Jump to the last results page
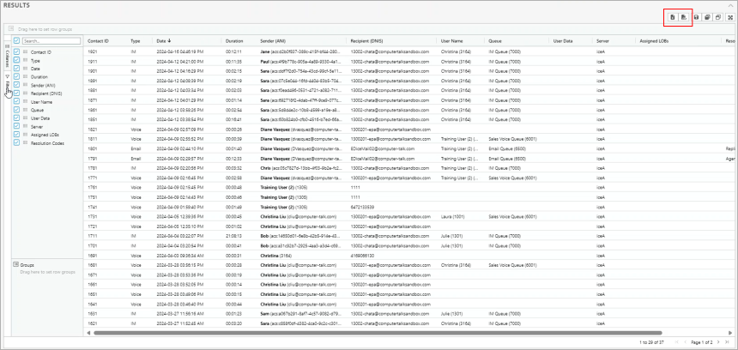The image size is (738, 350). coord(729,341)
